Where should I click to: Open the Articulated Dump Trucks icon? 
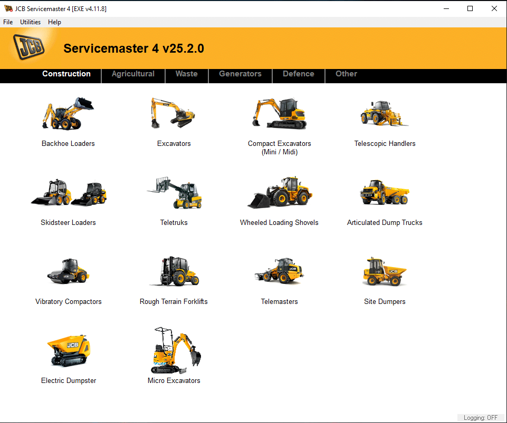[385, 193]
